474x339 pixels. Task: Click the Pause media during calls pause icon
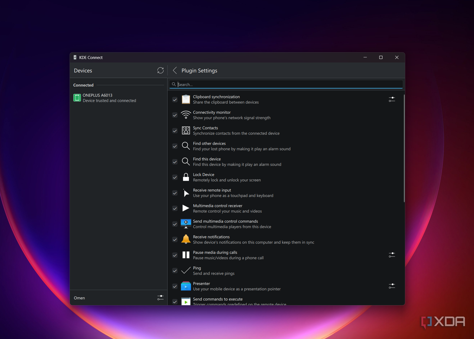pos(186,255)
